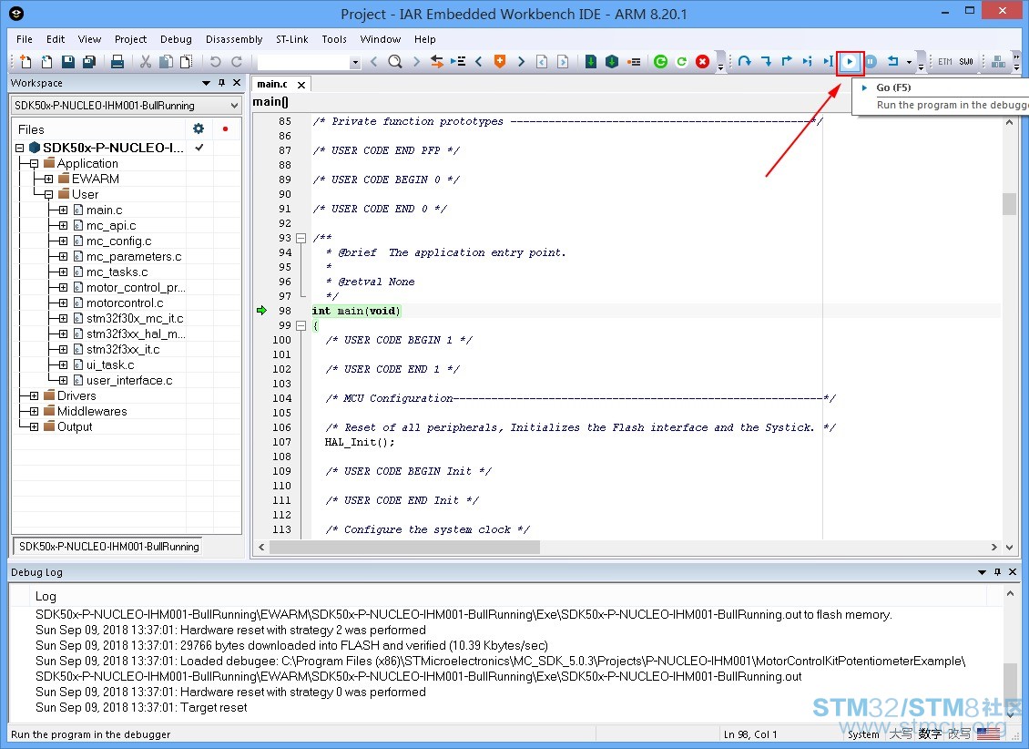
Task: Click Restart Debugger green circular icon
Action: click(x=682, y=62)
